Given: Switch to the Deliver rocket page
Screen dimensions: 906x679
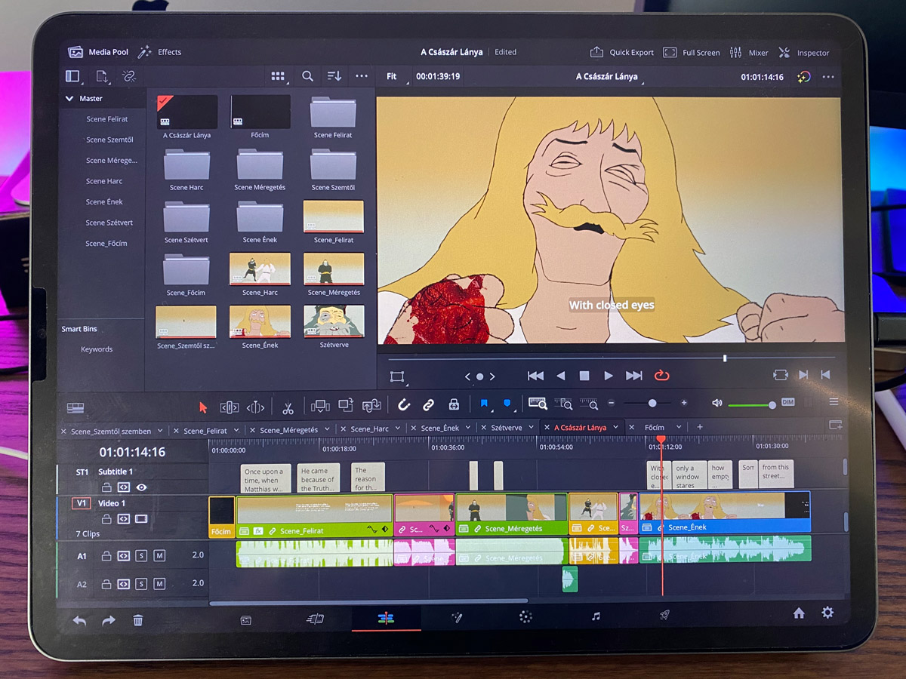Looking at the screenshot, I should point(664,616).
